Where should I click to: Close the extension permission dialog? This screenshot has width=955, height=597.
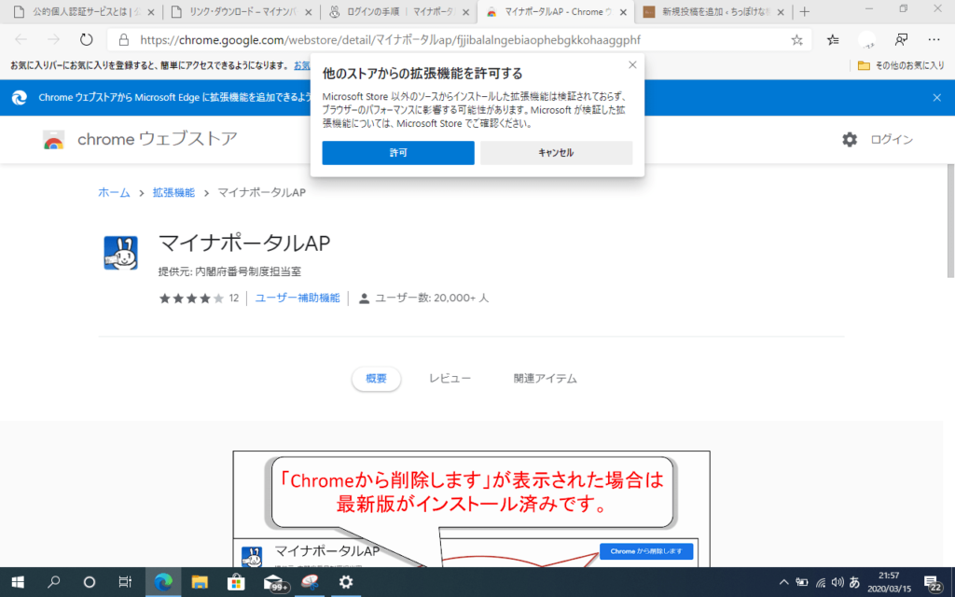(x=632, y=65)
